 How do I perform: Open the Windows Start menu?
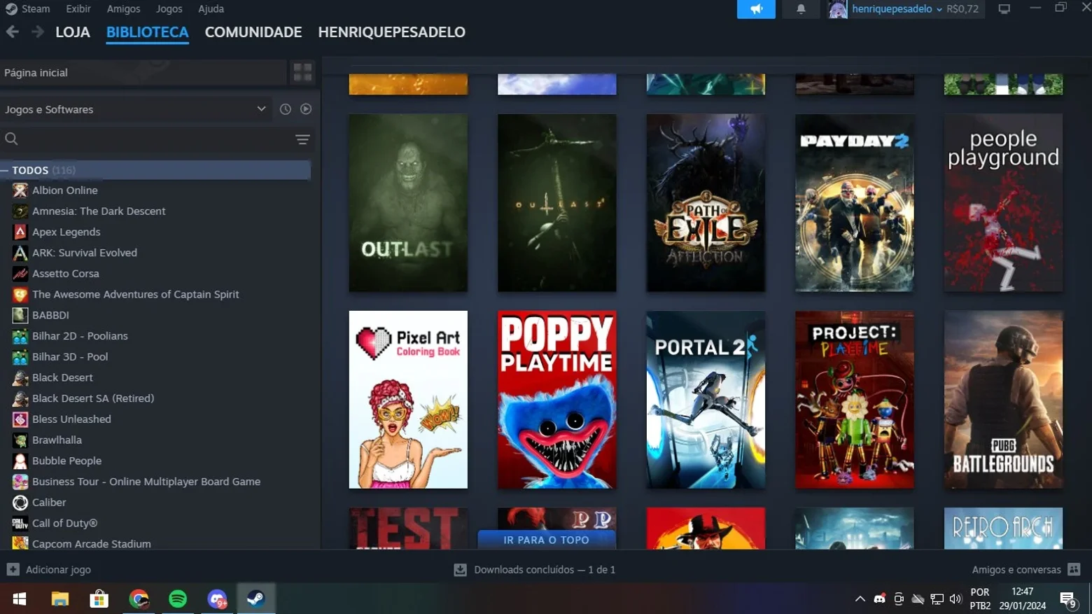20,599
